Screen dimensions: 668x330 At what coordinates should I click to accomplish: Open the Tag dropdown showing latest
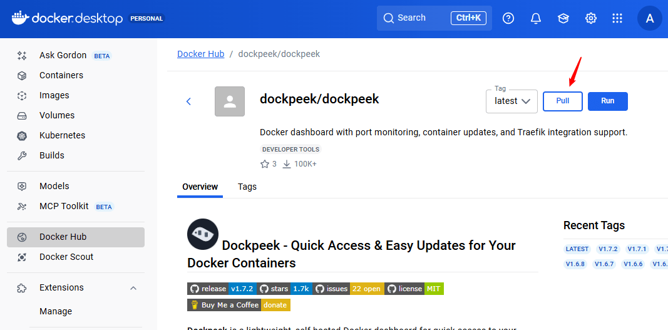[x=511, y=101]
